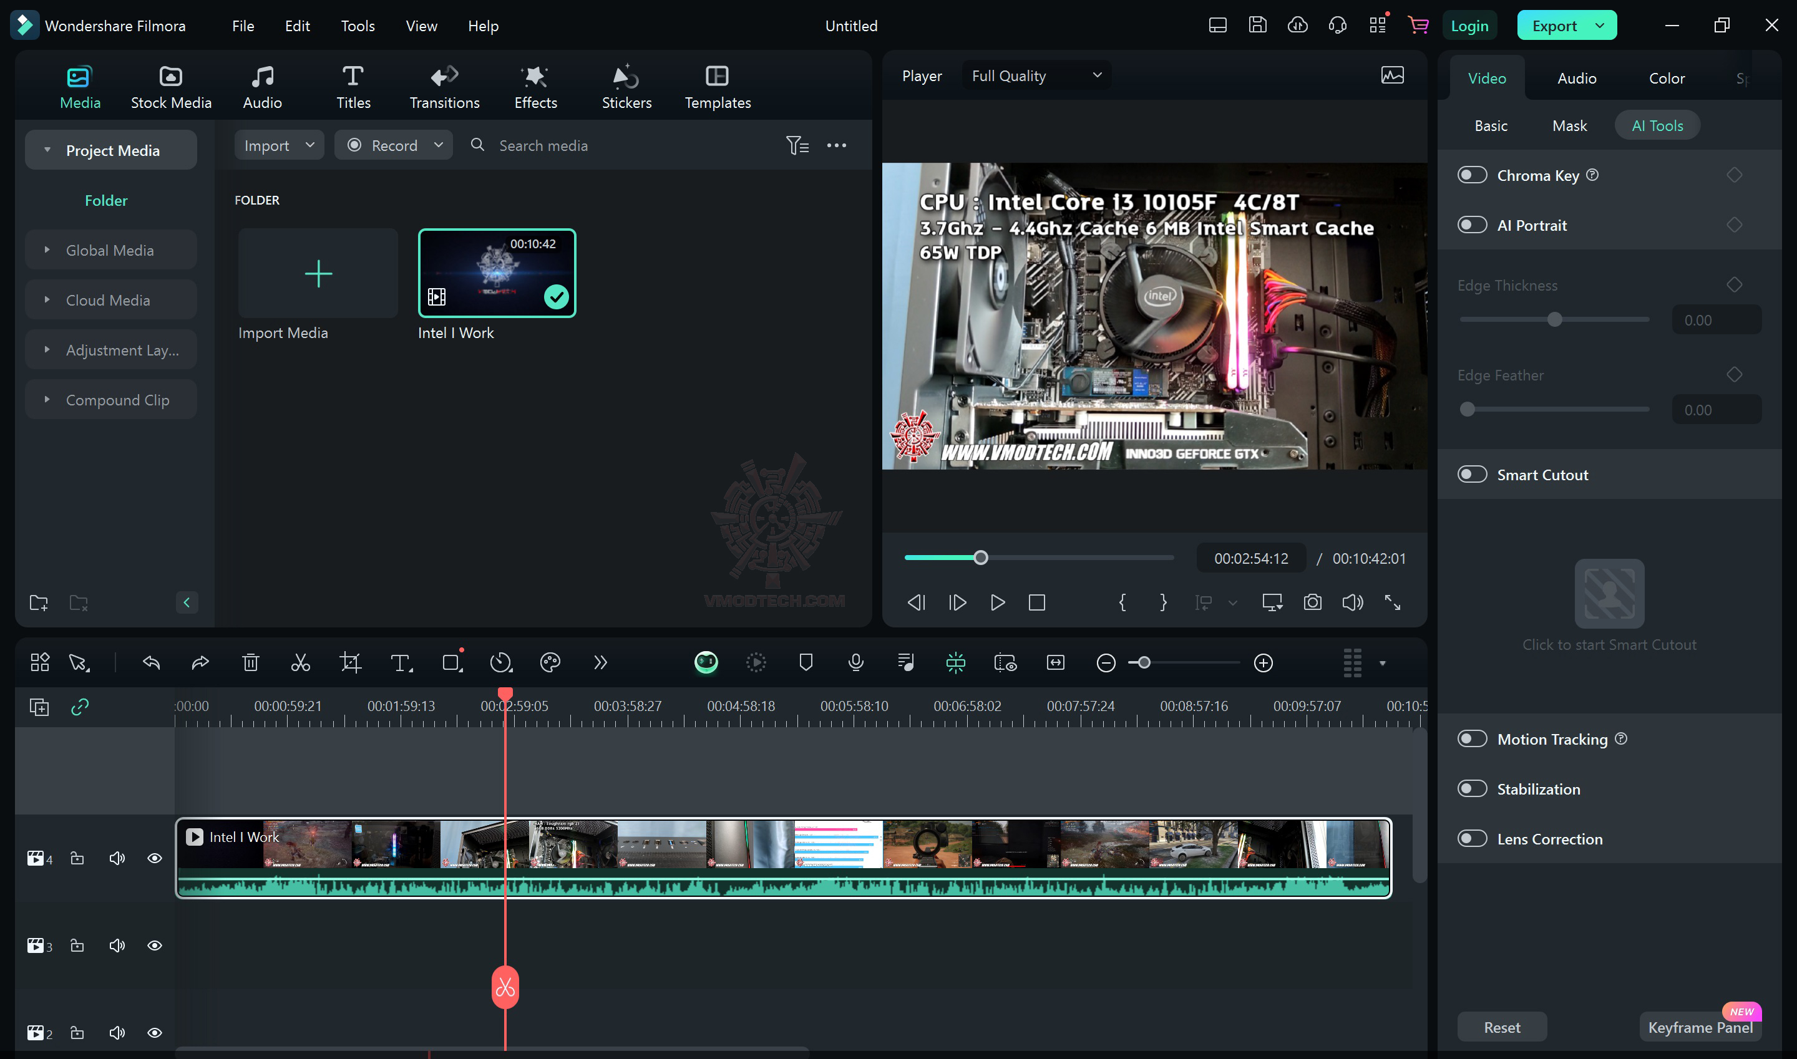Click the Undo arrow icon
Screen dimensions: 1797x1059
click(152, 663)
